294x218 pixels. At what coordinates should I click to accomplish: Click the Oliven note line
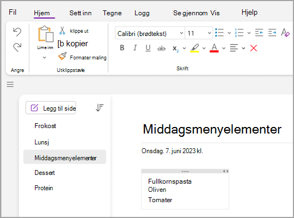[x=157, y=190]
